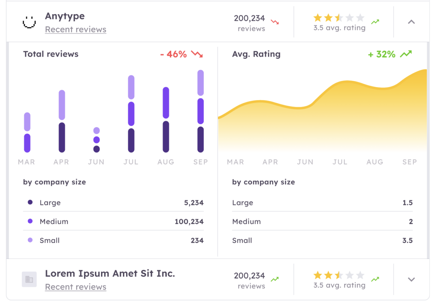Click the Anytype smiley face logo
439x304 pixels.
click(x=29, y=22)
